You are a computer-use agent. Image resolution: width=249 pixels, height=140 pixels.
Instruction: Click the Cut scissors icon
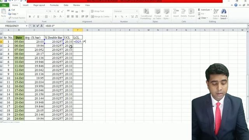[x=9, y=10]
